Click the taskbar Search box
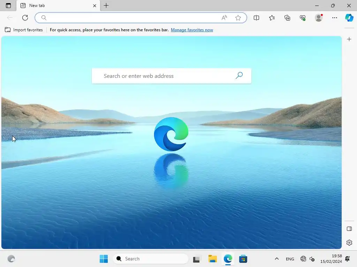The image size is (357, 267). (x=151, y=259)
